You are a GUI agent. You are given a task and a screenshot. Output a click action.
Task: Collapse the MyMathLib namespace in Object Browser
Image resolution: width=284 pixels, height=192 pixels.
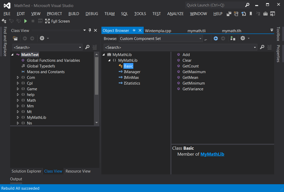click(x=109, y=60)
